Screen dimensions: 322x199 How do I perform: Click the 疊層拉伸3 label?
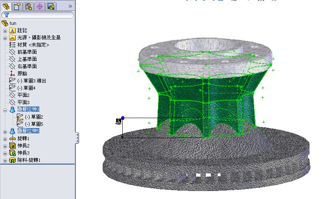(x=28, y=109)
